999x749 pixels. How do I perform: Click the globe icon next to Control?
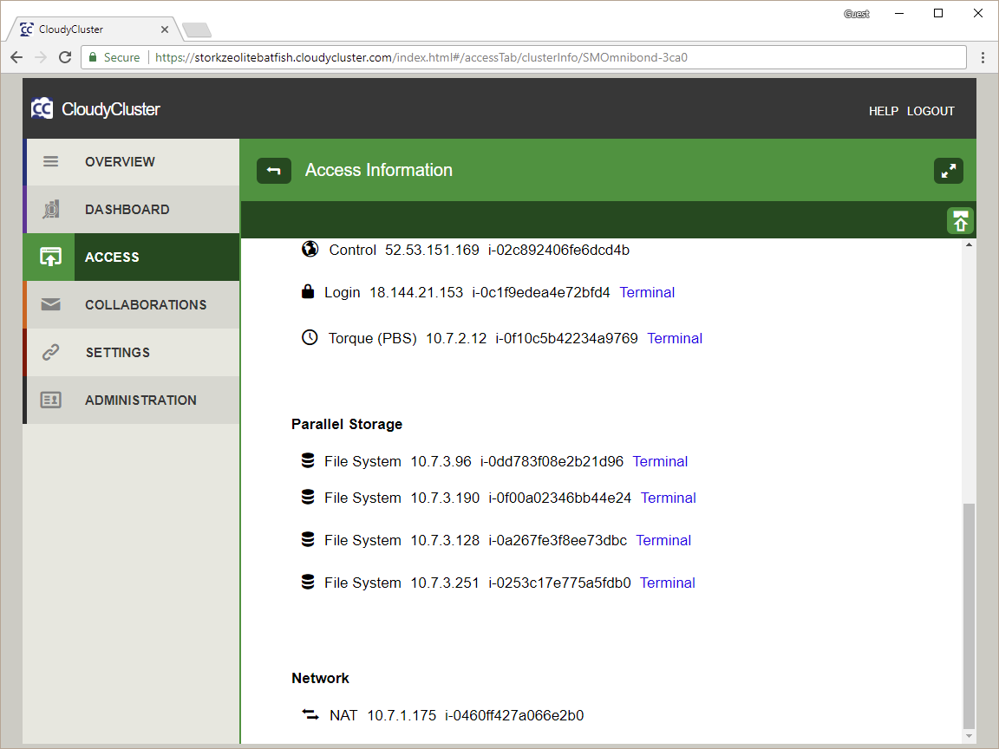(310, 249)
